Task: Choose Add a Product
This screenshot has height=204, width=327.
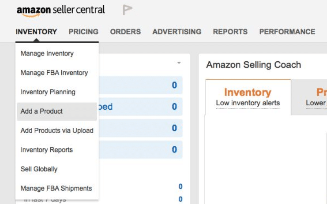Action: click(57, 111)
